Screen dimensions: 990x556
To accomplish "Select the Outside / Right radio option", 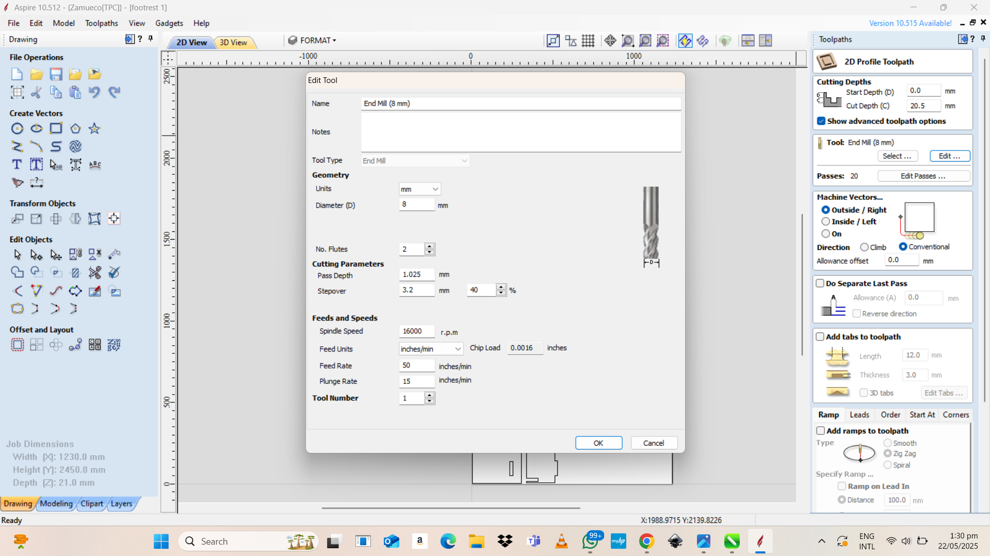I will (825, 210).
